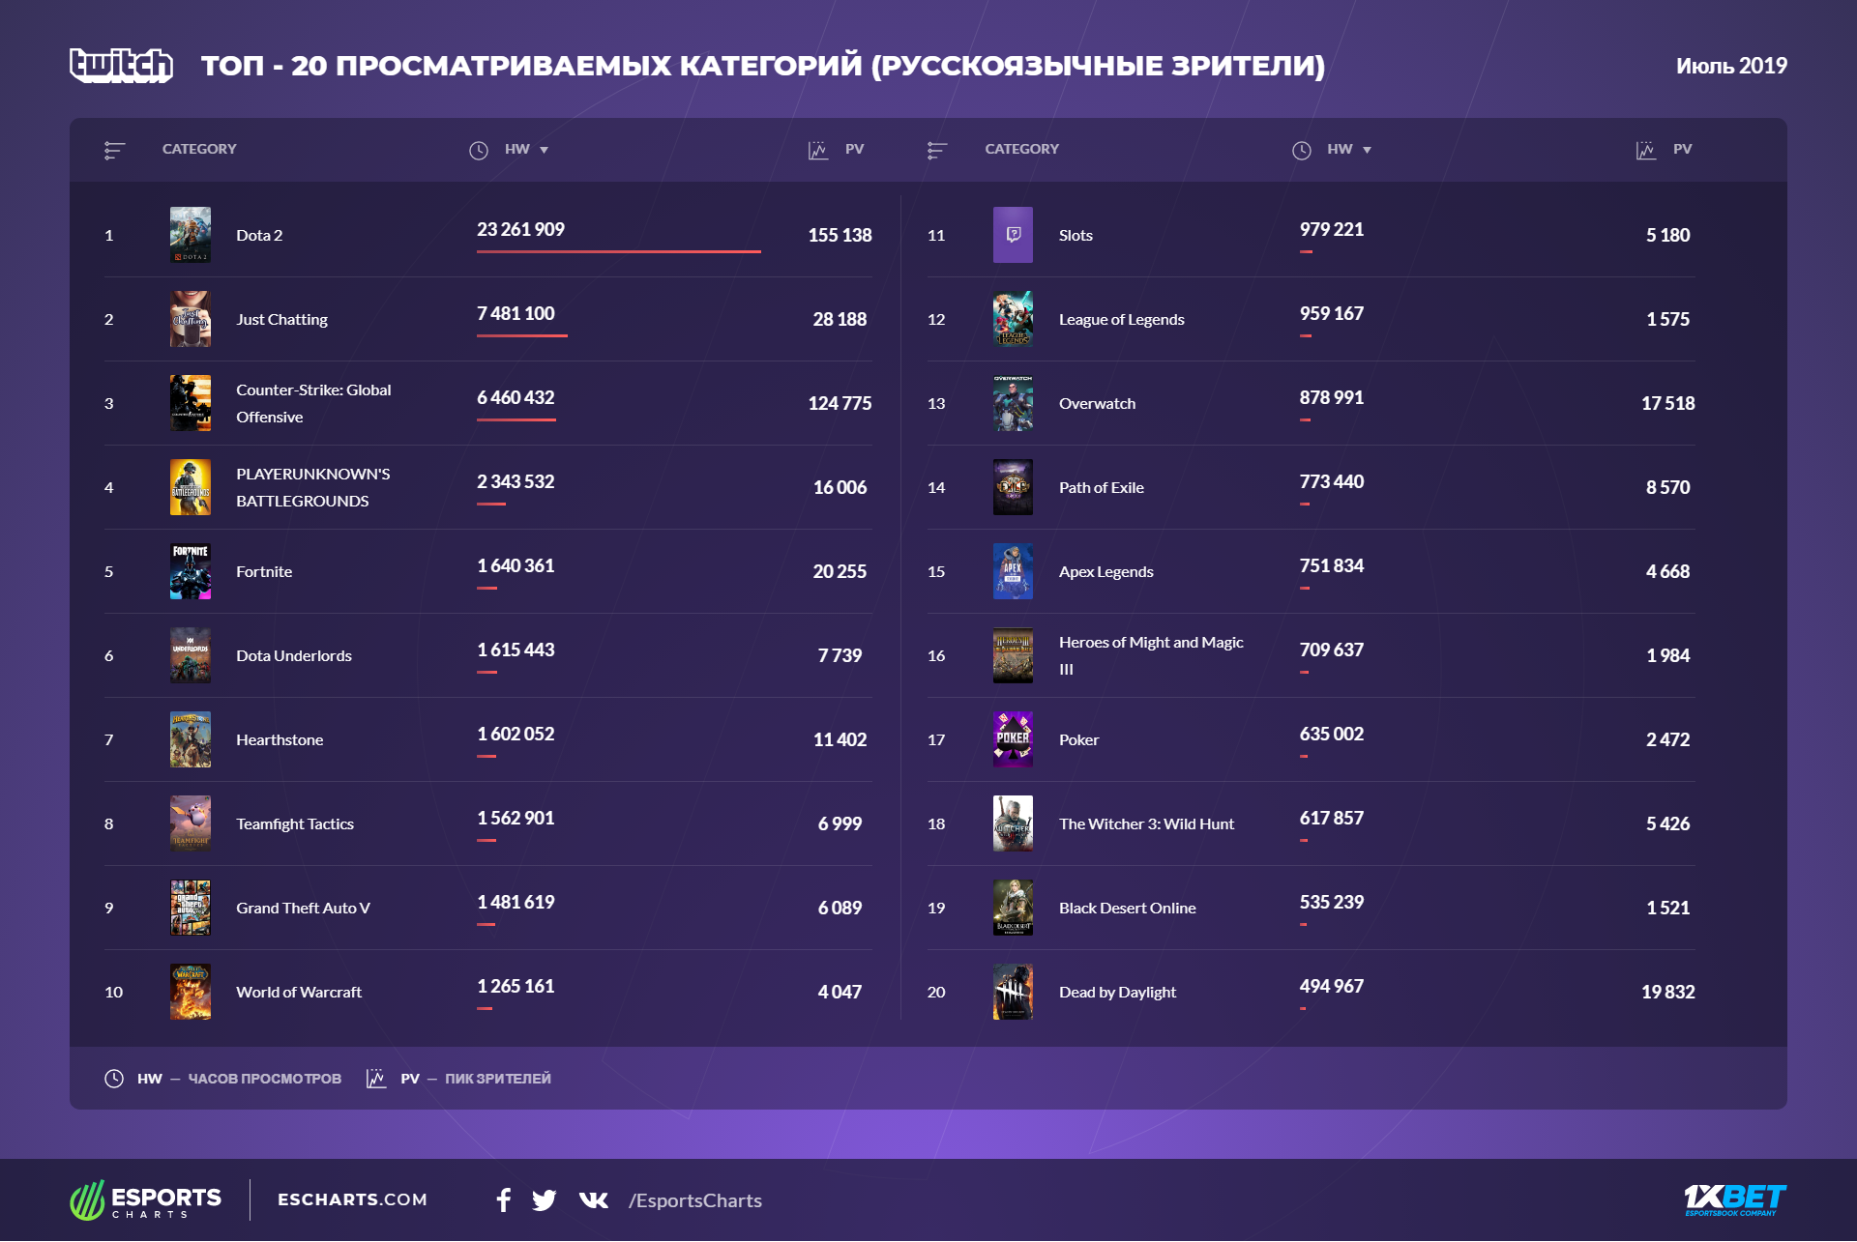Click Overwatch category name
1857x1242 pixels.
click(x=1097, y=403)
